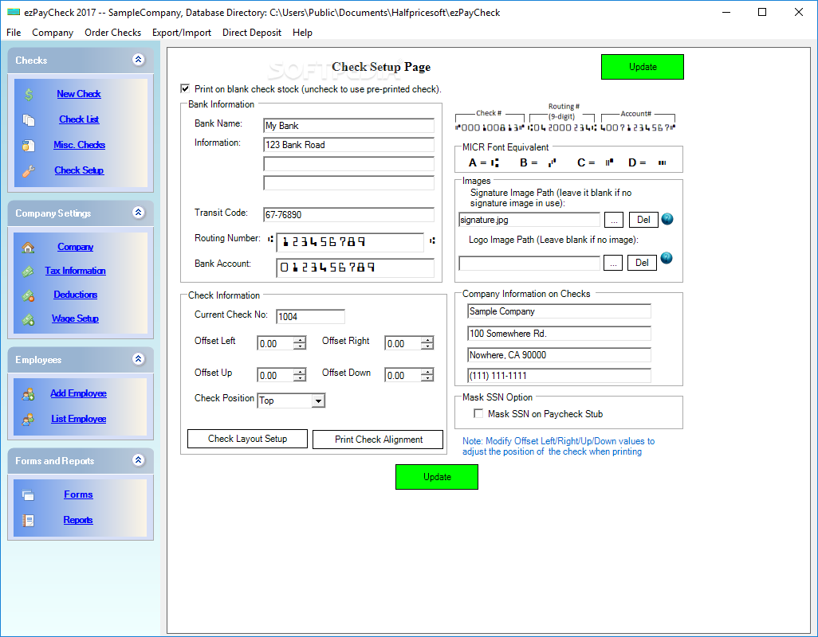Viewport: 818px width, 637px height.
Task: Click the Nowhere, CA 90000 field
Action: (x=559, y=355)
